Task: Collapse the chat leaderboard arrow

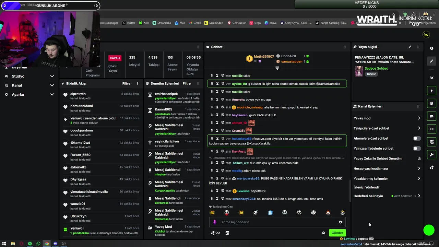Action: click(x=277, y=68)
